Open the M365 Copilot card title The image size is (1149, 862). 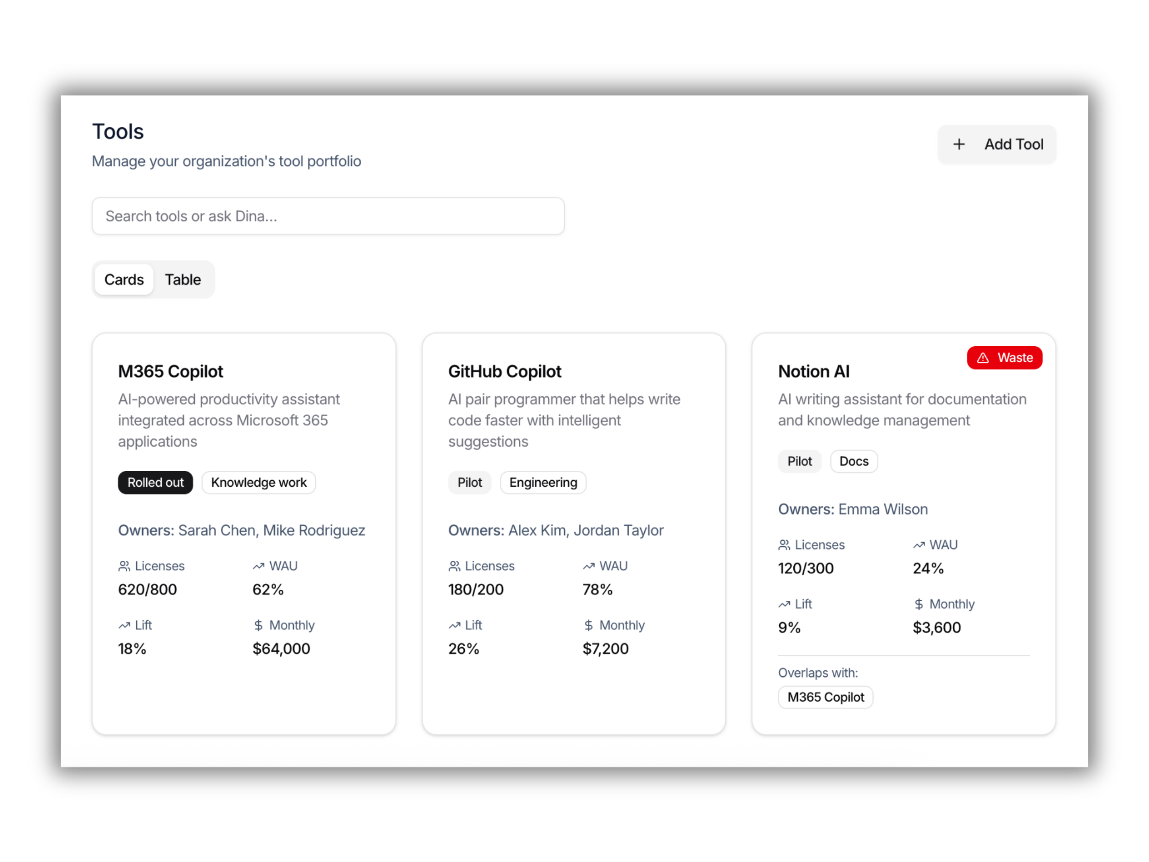pos(171,371)
